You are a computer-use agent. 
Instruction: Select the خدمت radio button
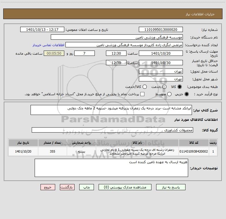[164, 87]
